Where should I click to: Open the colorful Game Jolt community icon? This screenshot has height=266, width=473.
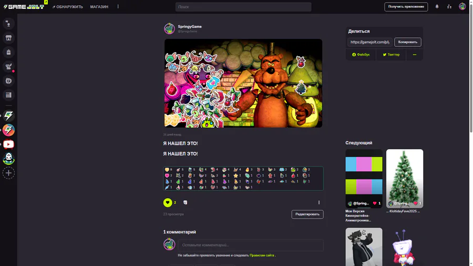8,130
